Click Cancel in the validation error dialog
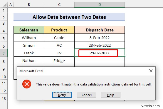 point(87,95)
